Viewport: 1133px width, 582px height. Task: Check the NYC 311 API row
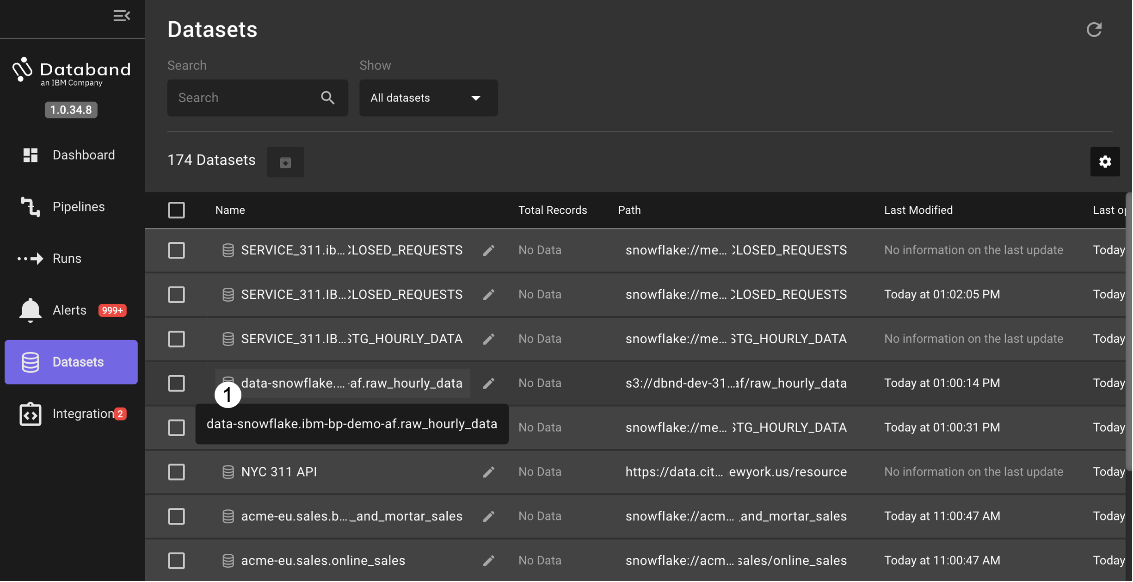pos(176,472)
